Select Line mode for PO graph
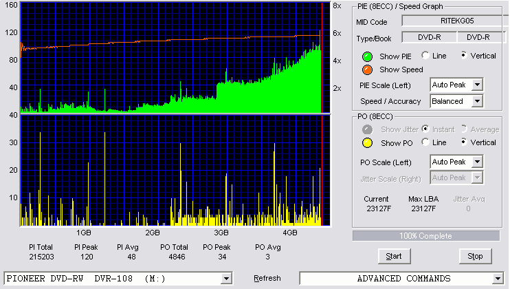This screenshot has height=289, width=510. coord(425,142)
